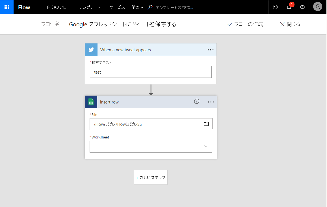Open the settings gear icon
327x207 pixels.
(302, 7)
